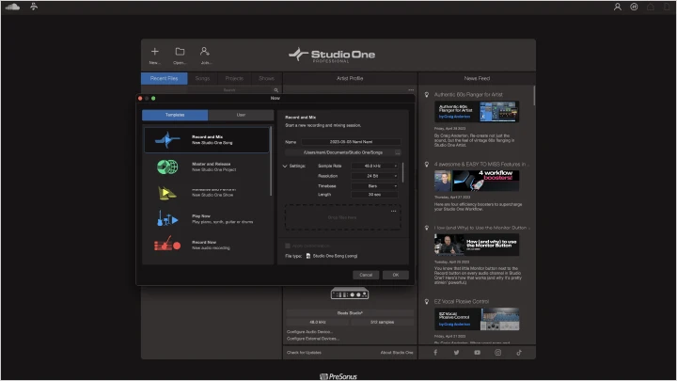Click the audio device name field
The image size is (677, 381).
[x=350, y=313]
